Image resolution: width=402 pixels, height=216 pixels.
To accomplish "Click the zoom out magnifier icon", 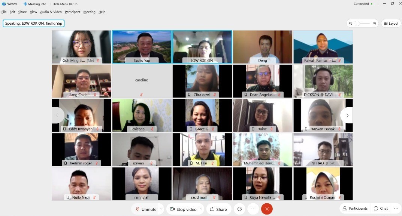I will click(350, 24).
